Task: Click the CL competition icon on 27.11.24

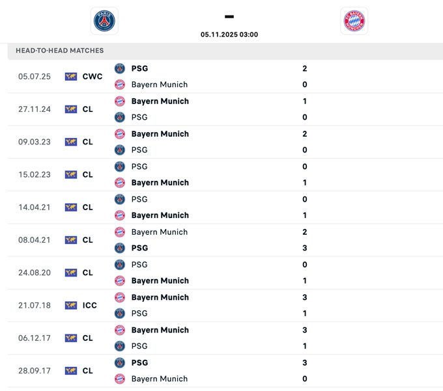Action: 71,109
